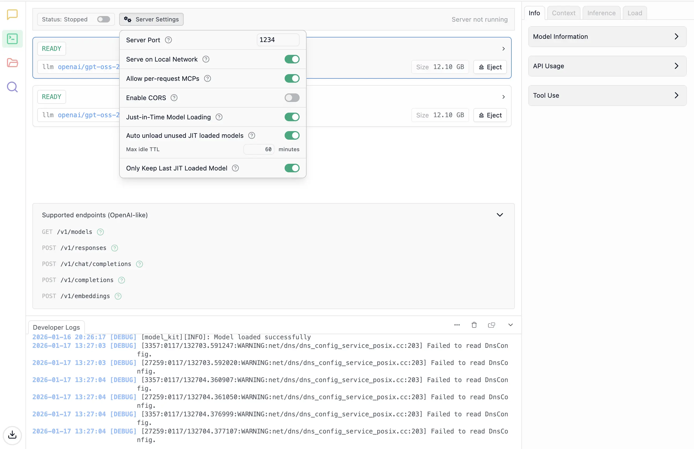
Task: Open Server Settings
Action: [151, 19]
